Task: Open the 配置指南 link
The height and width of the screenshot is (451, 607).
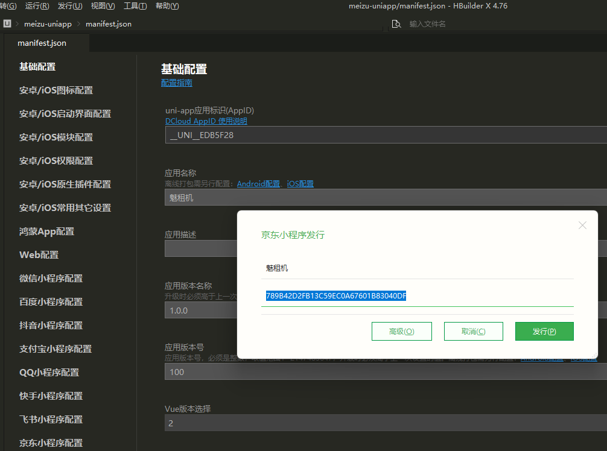Action: click(177, 83)
